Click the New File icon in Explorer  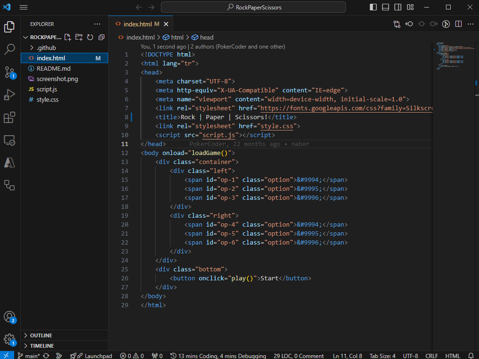[67, 37]
